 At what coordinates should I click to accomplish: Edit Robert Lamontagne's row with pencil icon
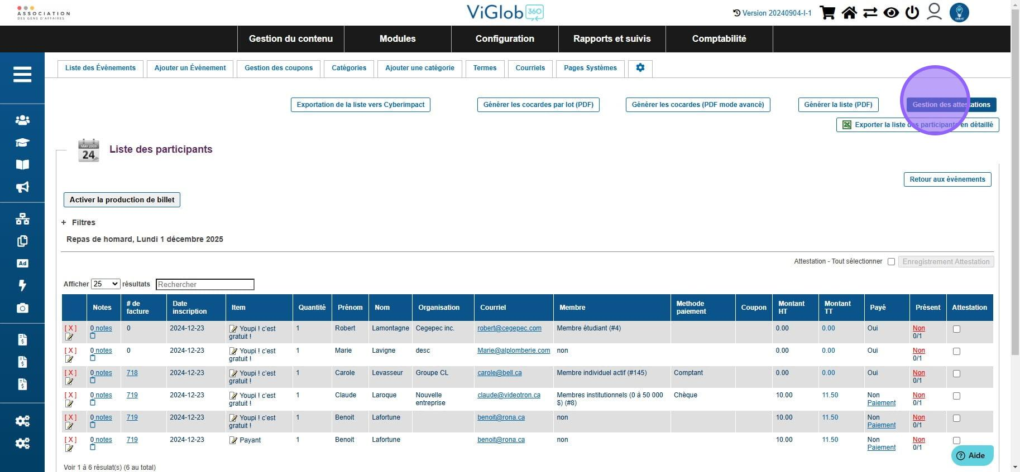tap(70, 337)
